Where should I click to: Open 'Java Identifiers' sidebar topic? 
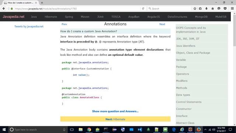[x=185, y=46]
